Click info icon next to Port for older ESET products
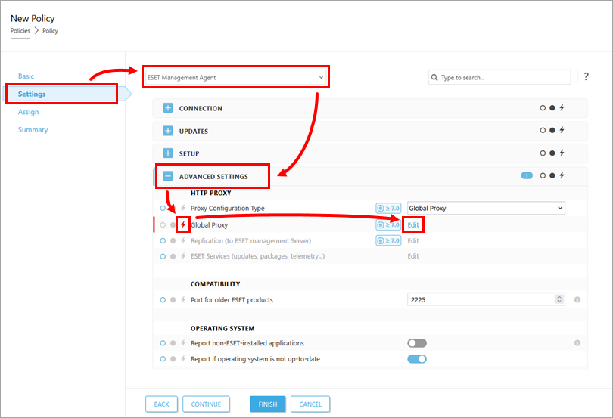 pyautogui.click(x=577, y=300)
